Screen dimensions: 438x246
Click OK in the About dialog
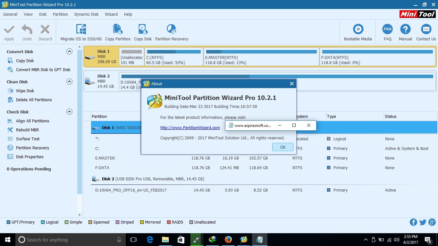pos(282,147)
